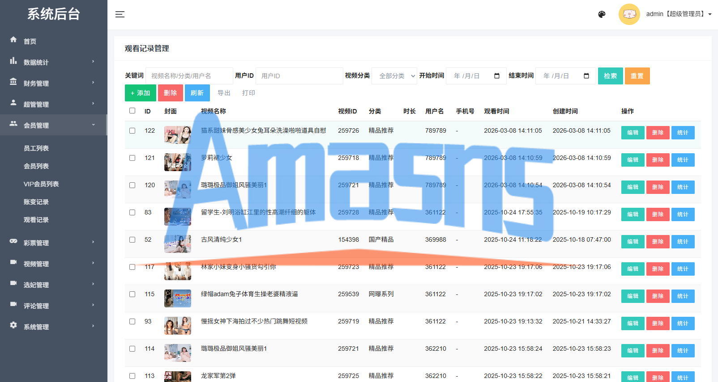Click the gear icon for 系统管理
This screenshot has width=718, height=382.
(13, 325)
